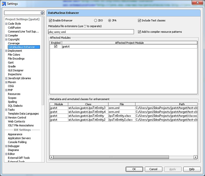Uncheck the jpatst module Enabled checkbox
This screenshot has height=176, width=205.
point(56,46)
